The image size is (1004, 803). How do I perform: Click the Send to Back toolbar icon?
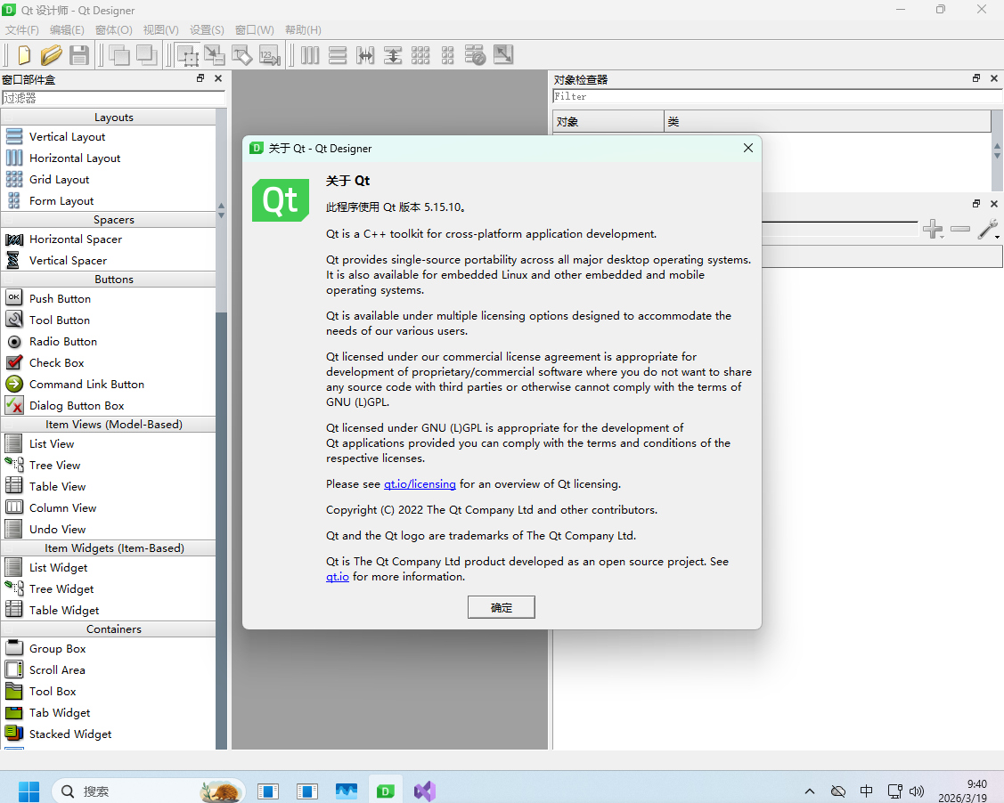(x=119, y=55)
